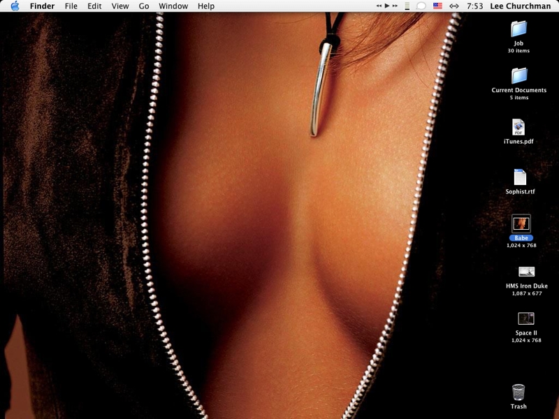Click the play button in menu bar
This screenshot has width=559, height=419.
[x=387, y=6]
